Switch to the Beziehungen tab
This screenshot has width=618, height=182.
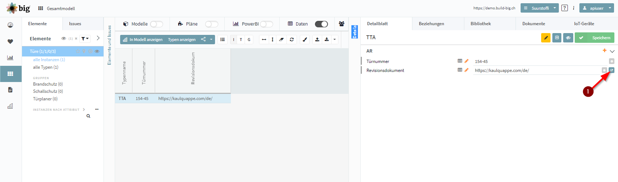[x=431, y=24]
